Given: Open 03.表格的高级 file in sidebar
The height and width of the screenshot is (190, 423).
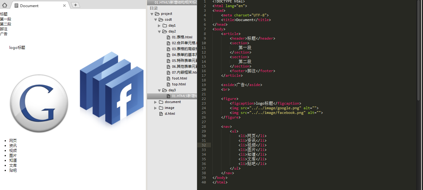Looking at the screenshot, I should pos(185,49).
